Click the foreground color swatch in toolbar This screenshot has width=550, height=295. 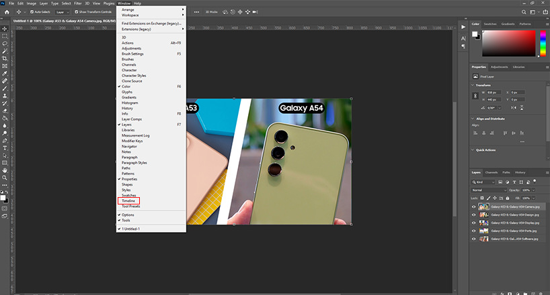pyautogui.click(x=3, y=198)
